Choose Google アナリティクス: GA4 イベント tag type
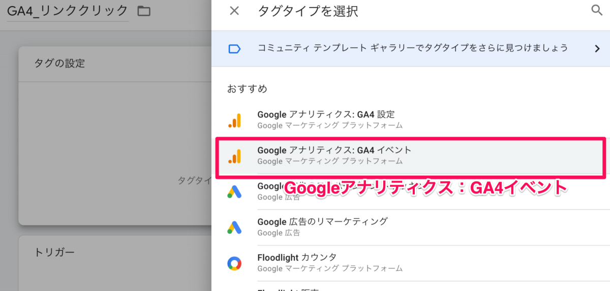The height and width of the screenshot is (291, 610). pyautogui.click(x=334, y=150)
